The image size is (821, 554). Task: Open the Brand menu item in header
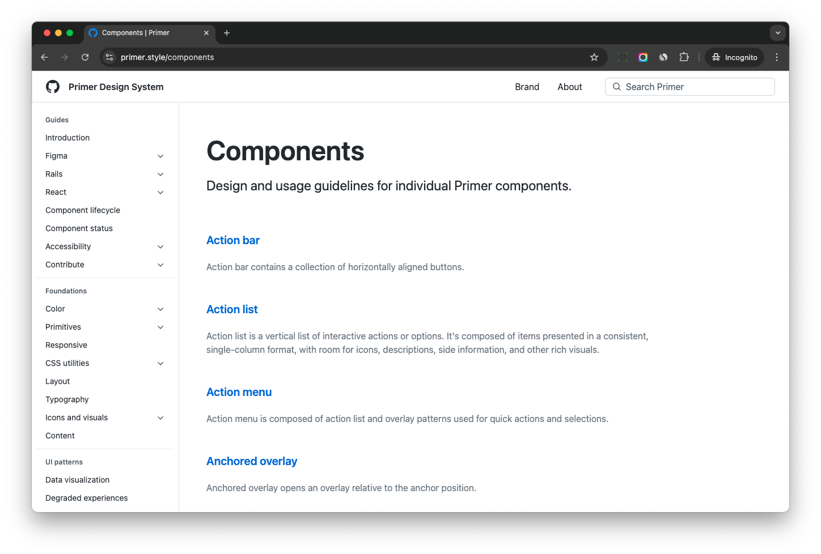(527, 87)
